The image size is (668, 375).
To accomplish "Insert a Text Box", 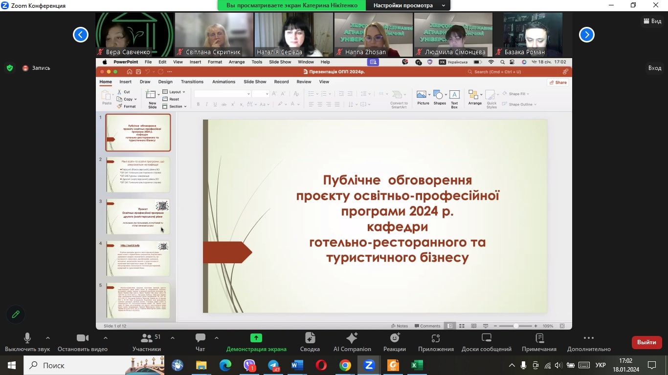I will click(x=454, y=98).
